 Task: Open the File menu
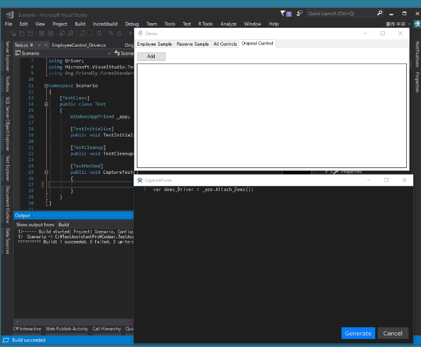[8, 24]
